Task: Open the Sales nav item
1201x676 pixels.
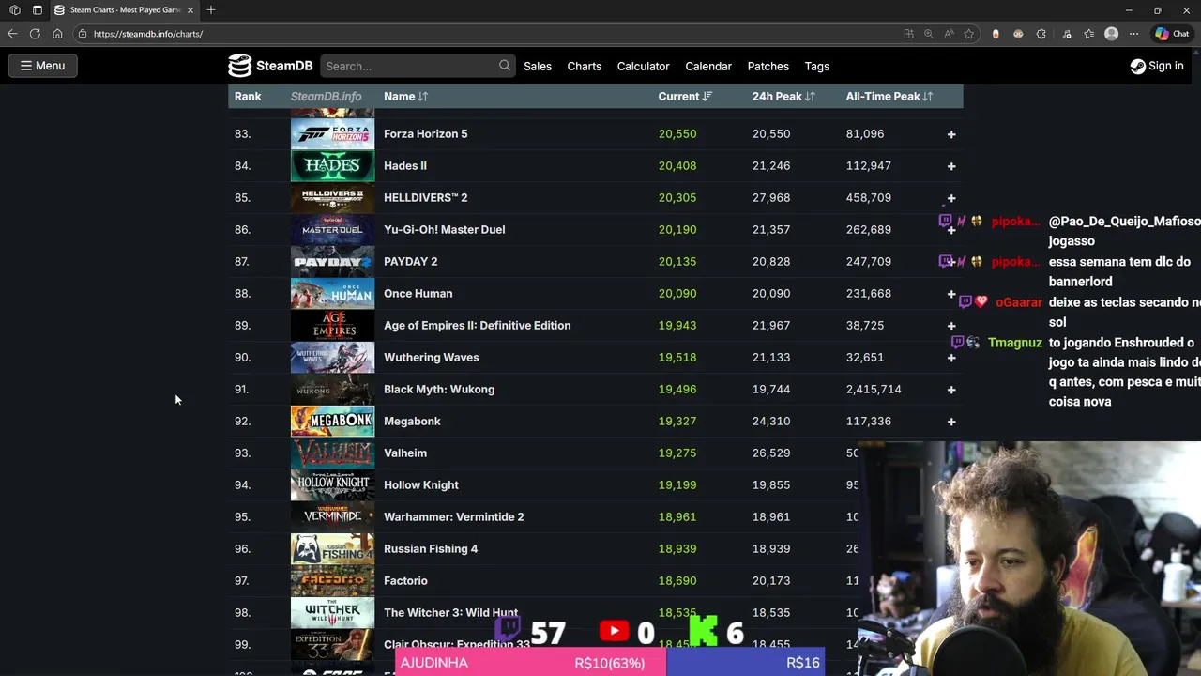Action: [538, 66]
